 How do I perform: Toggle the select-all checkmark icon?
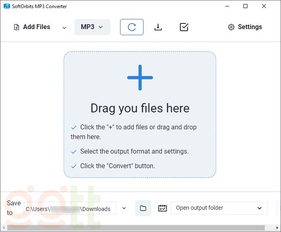point(184,27)
